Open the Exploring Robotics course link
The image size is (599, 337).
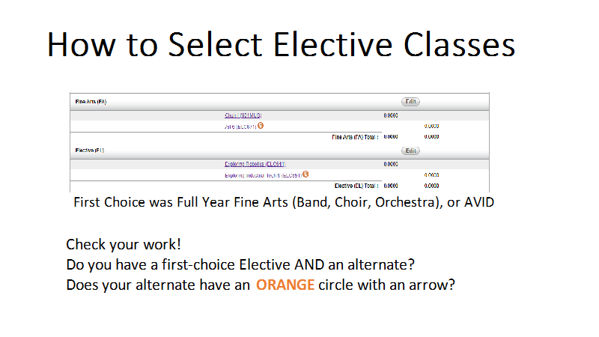(255, 164)
